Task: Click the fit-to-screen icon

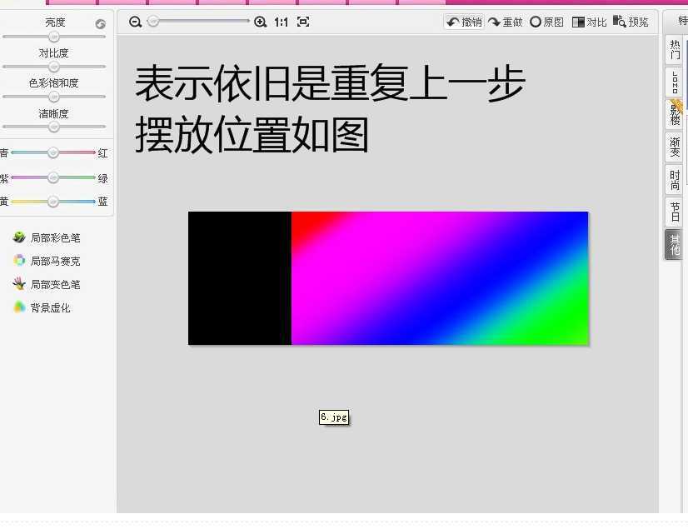Action: click(x=302, y=22)
